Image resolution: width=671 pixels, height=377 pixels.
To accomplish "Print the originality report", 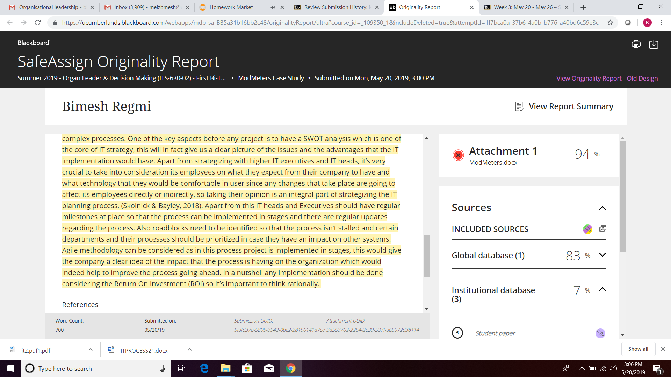I will pyautogui.click(x=636, y=44).
